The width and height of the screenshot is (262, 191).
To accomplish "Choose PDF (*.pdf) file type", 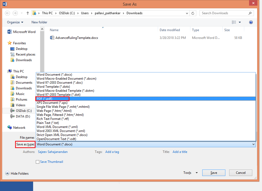I will (146, 99).
